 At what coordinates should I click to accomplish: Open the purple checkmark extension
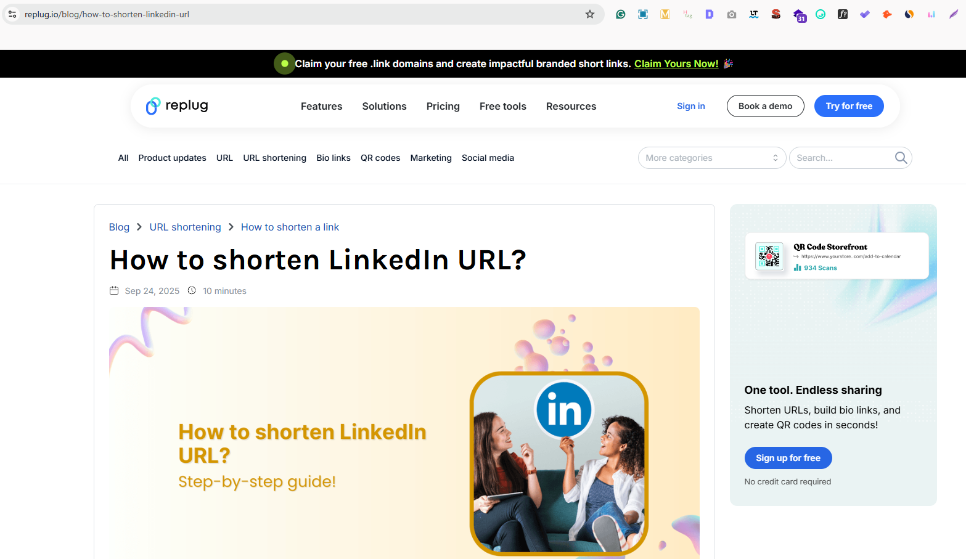(x=865, y=14)
